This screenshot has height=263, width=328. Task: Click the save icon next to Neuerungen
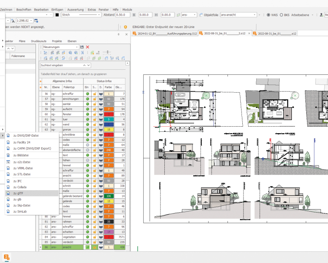[x=82, y=47]
